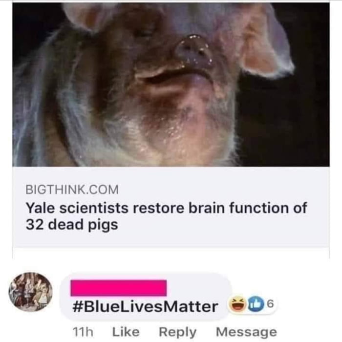
Task: Click the reaction count number 6
Action: pyautogui.click(x=270, y=304)
